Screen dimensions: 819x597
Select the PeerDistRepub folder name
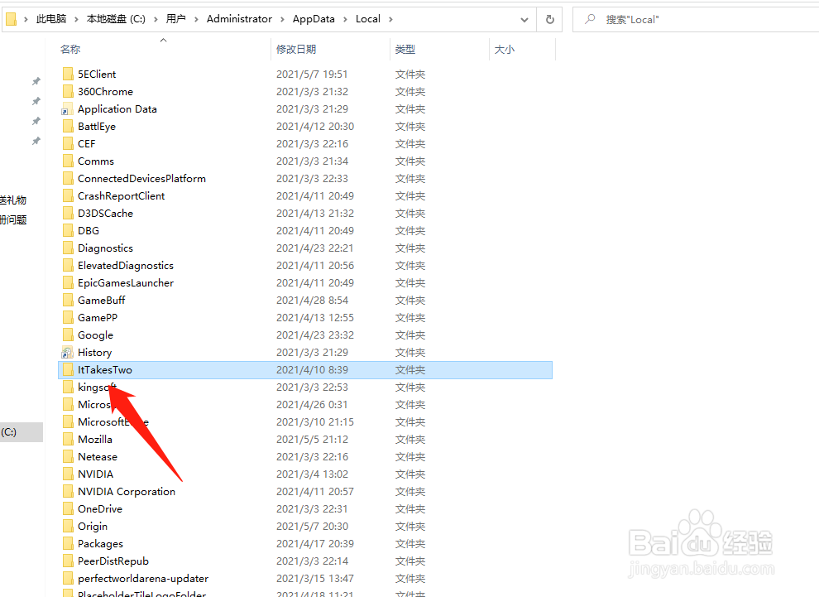click(x=113, y=561)
